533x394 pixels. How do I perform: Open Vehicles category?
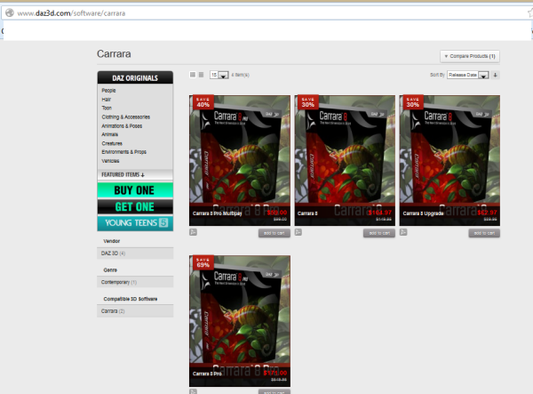110,161
